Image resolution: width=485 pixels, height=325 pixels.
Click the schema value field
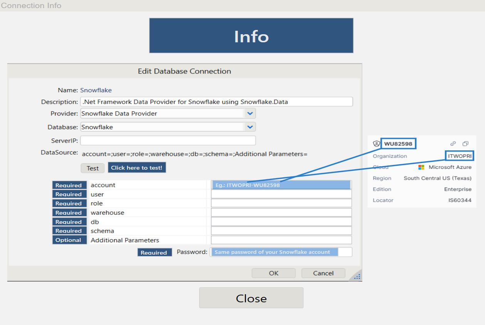click(281, 230)
